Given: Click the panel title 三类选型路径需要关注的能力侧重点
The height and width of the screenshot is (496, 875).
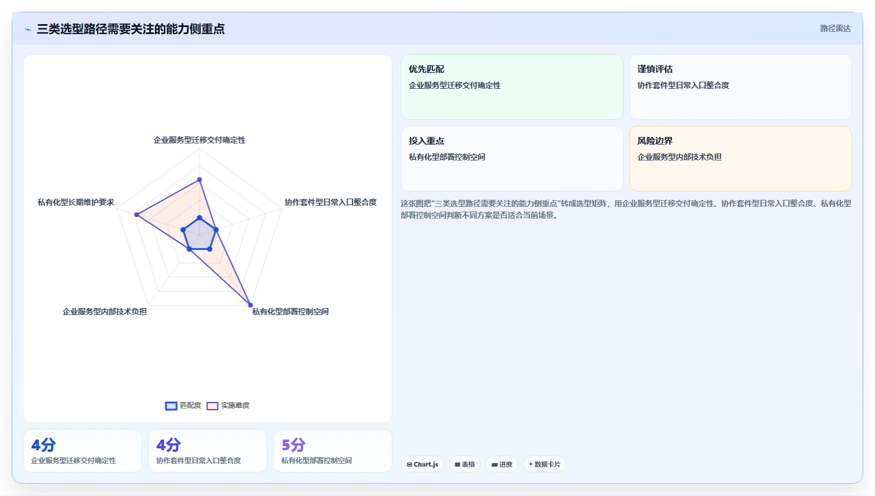Looking at the screenshot, I should coord(130,29).
